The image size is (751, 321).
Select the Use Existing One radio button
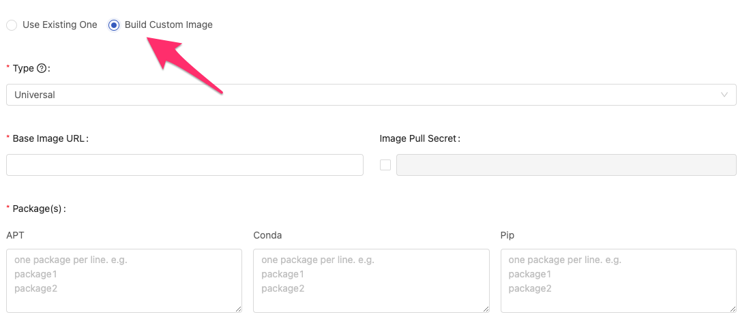(x=12, y=25)
